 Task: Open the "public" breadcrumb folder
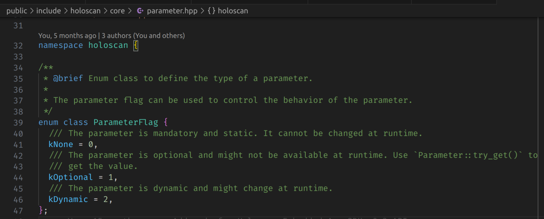(x=17, y=11)
